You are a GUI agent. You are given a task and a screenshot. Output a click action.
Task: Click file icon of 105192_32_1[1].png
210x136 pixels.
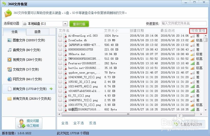[65, 82]
